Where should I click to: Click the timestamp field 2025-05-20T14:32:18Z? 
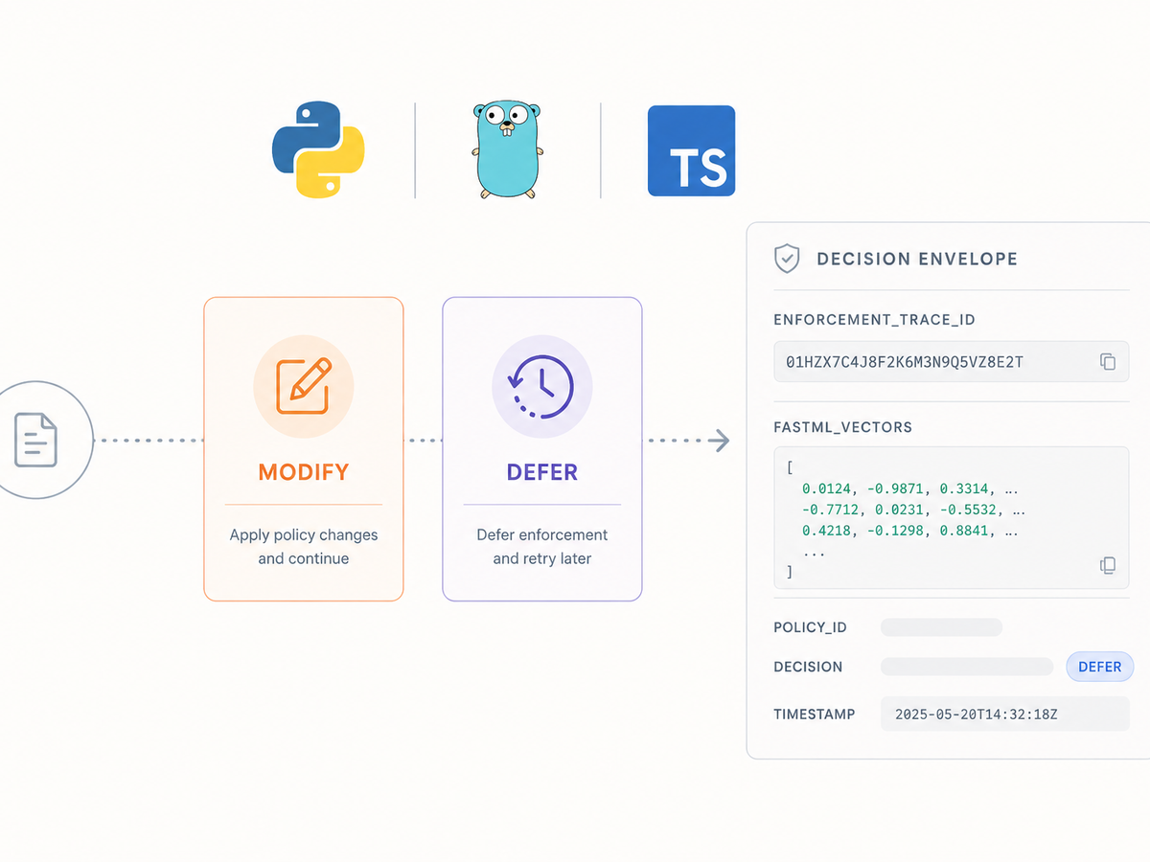pos(1005,714)
